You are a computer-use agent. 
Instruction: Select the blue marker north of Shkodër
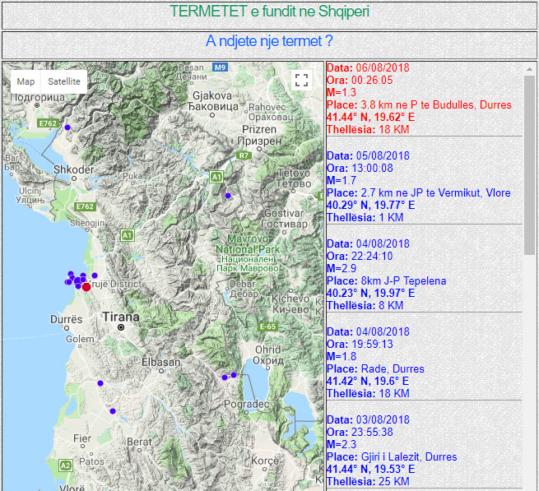tap(67, 127)
